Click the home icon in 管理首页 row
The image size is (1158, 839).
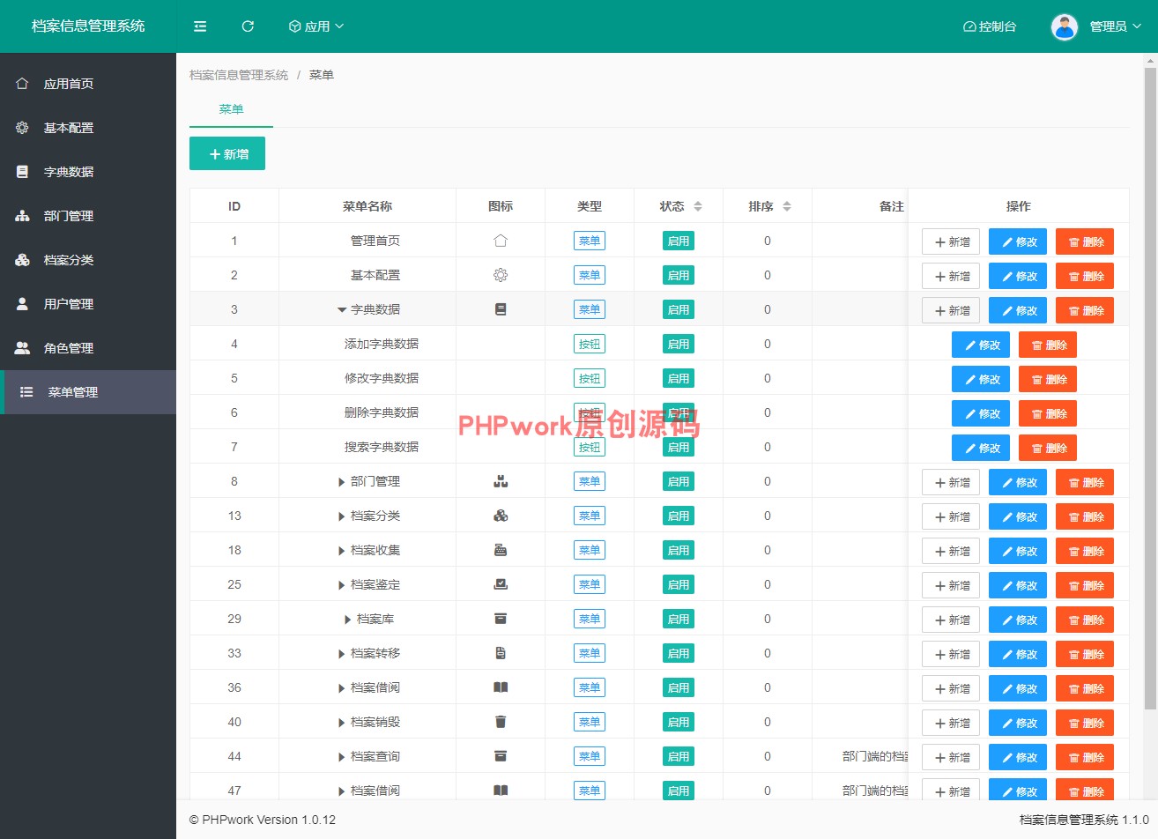pos(501,241)
